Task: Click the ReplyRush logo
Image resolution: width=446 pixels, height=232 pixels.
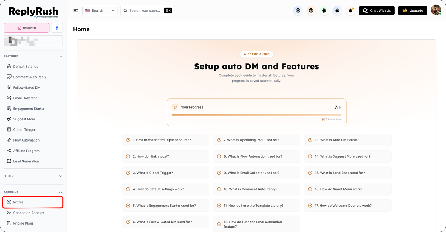Action: tap(33, 12)
